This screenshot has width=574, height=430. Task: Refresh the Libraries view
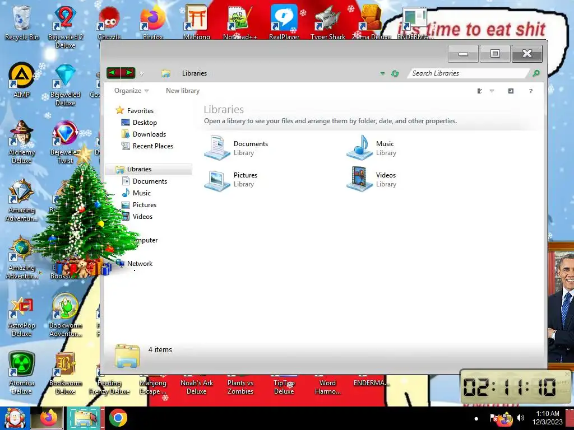tap(395, 73)
